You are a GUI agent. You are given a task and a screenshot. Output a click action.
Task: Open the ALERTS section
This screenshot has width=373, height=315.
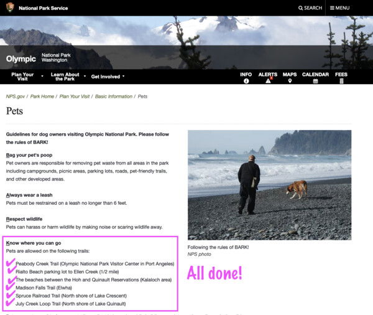(268, 75)
